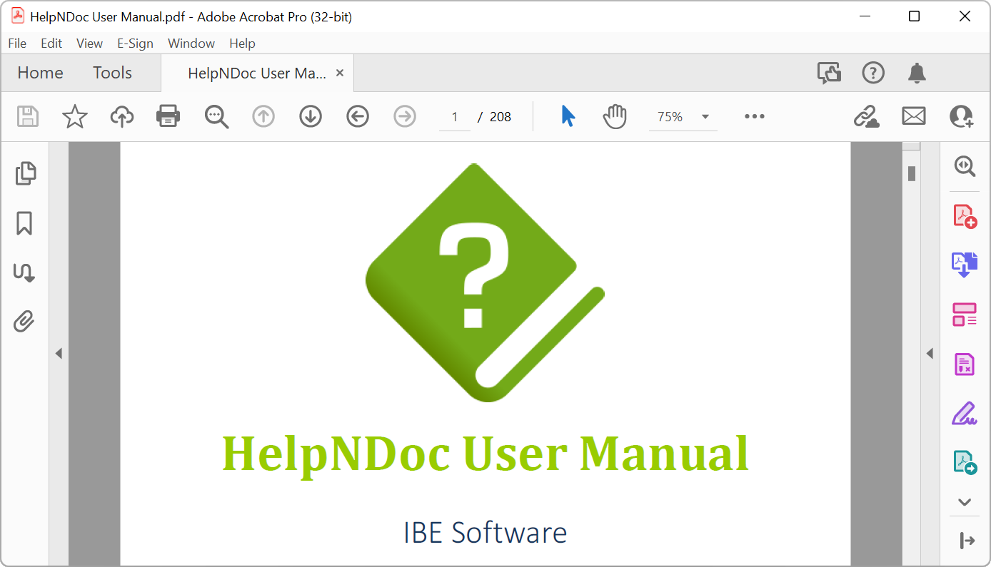
Task: Open the File menu
Action: [17, 44]
